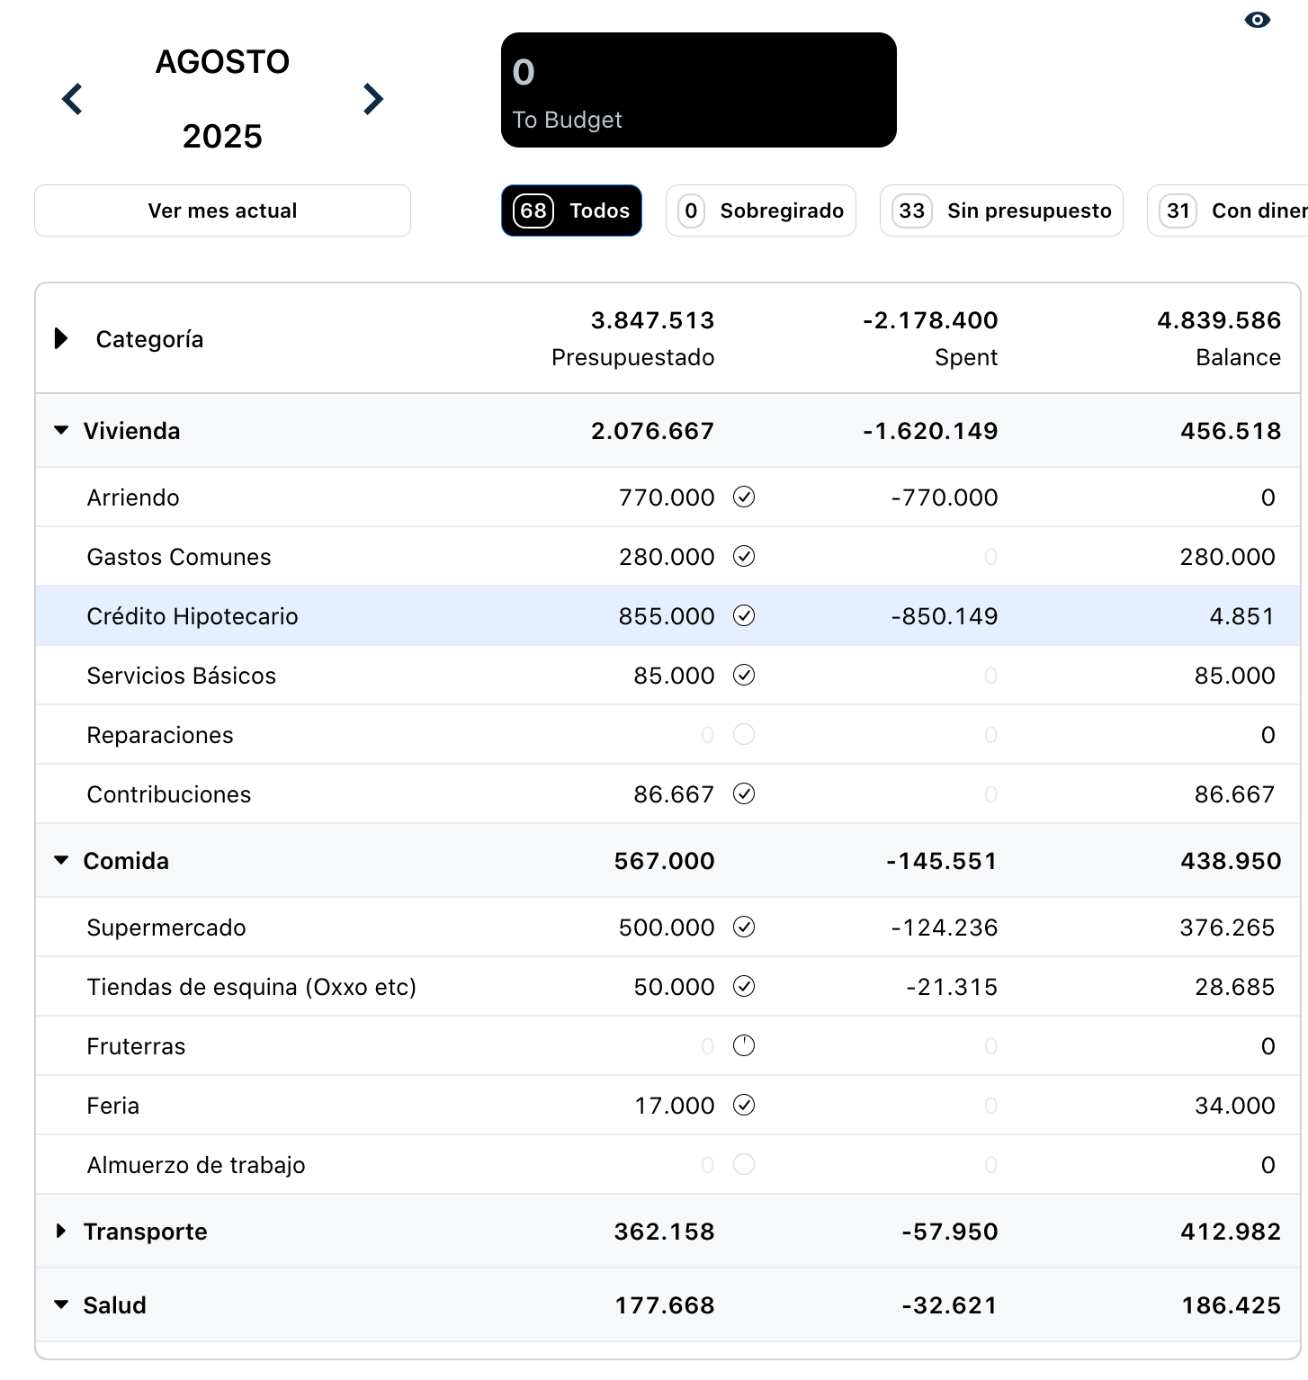Click the To Budget black card

[x=698, y=90]
